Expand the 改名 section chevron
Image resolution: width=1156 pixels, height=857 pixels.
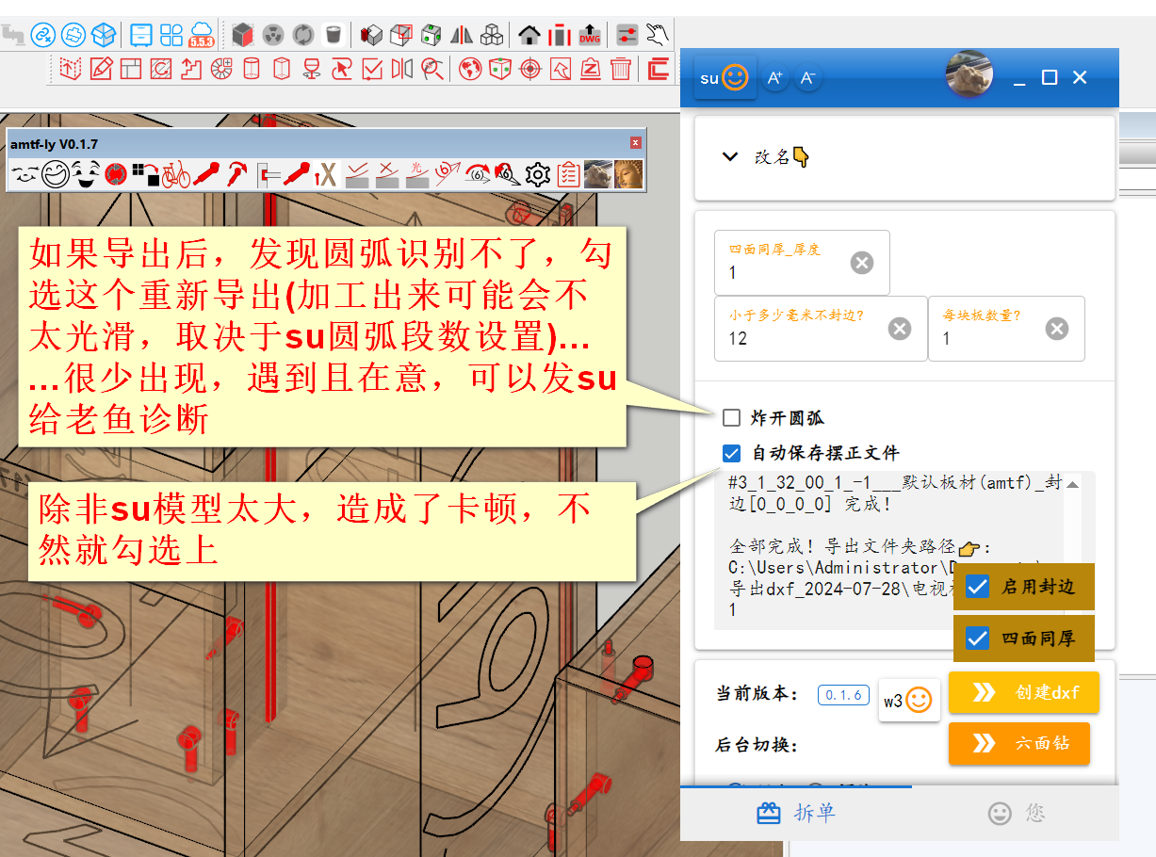(x=729, y=157)
